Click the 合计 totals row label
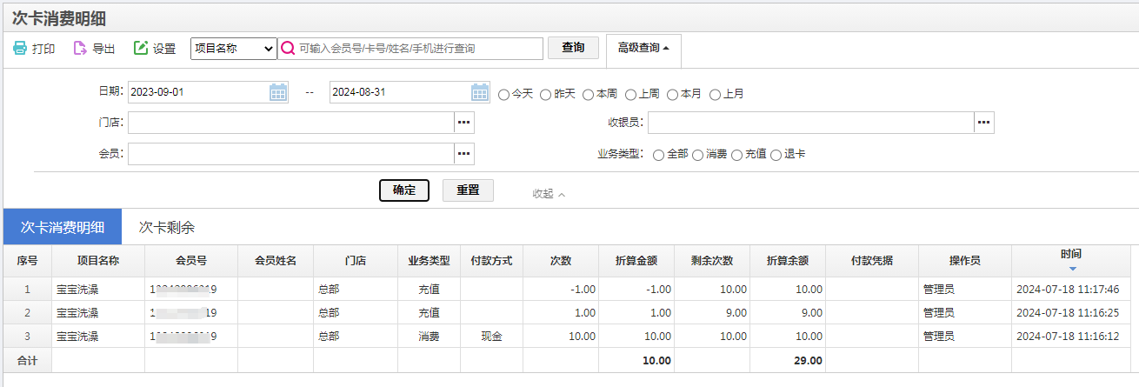1139x387 pixels. [x=28, y=360]
